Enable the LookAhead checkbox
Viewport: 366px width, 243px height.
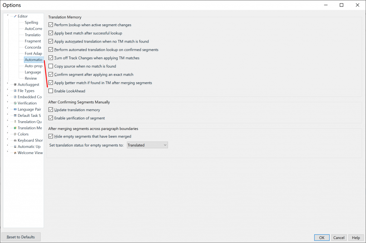click(x=51, y=91)
